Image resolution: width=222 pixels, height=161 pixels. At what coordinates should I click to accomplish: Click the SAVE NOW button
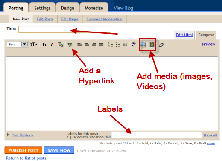coord(59,150)
